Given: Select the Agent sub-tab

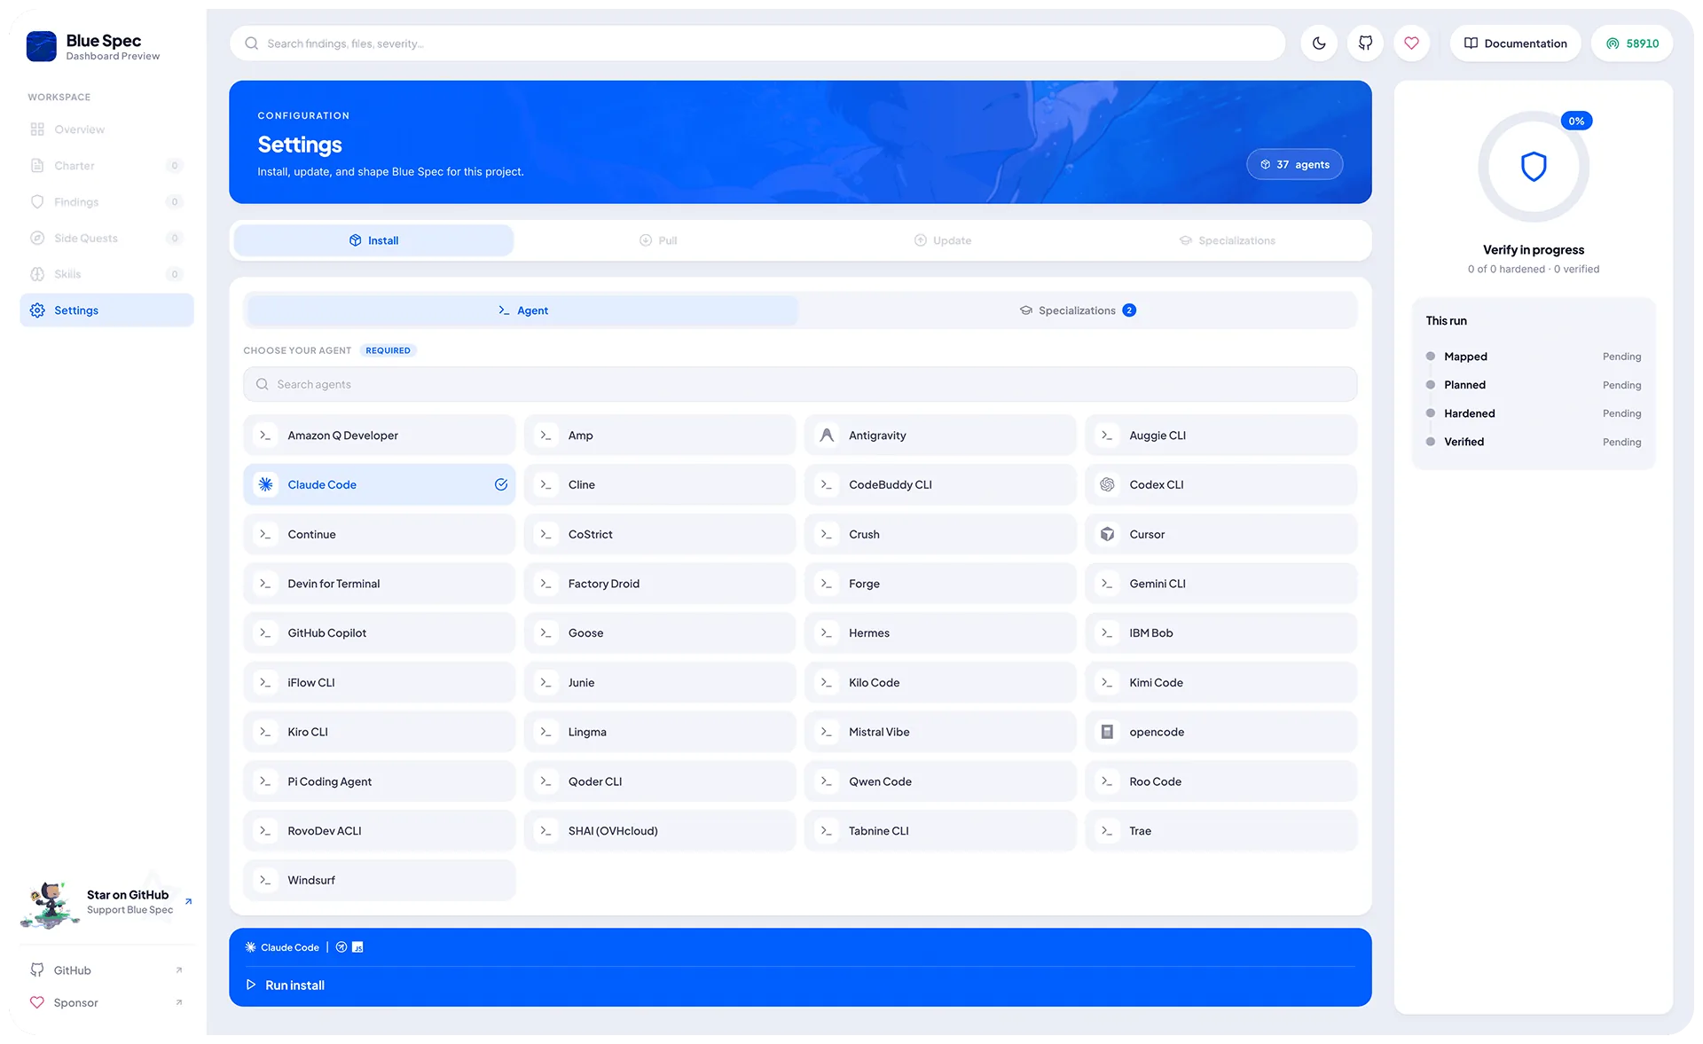Looking at the screenshot, I should (522, 310).
